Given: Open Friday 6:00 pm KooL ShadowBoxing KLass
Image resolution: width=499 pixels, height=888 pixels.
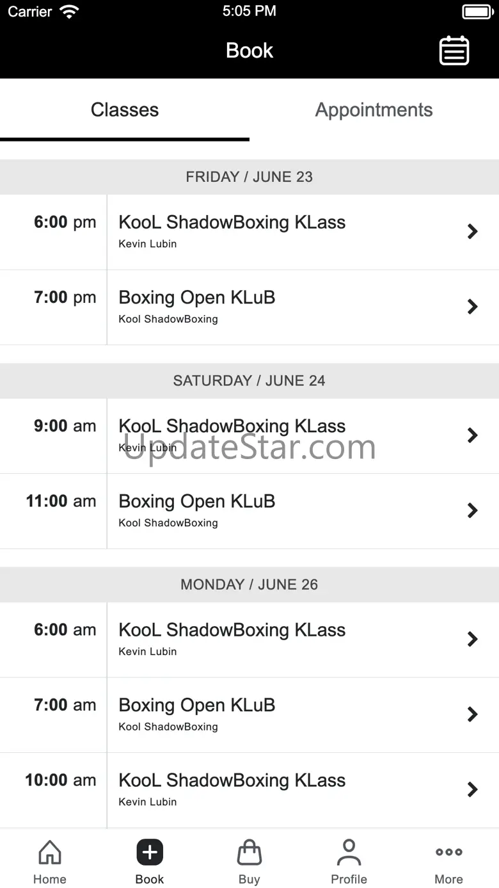Looking at the screenshot, I should (x=249, y=232).
